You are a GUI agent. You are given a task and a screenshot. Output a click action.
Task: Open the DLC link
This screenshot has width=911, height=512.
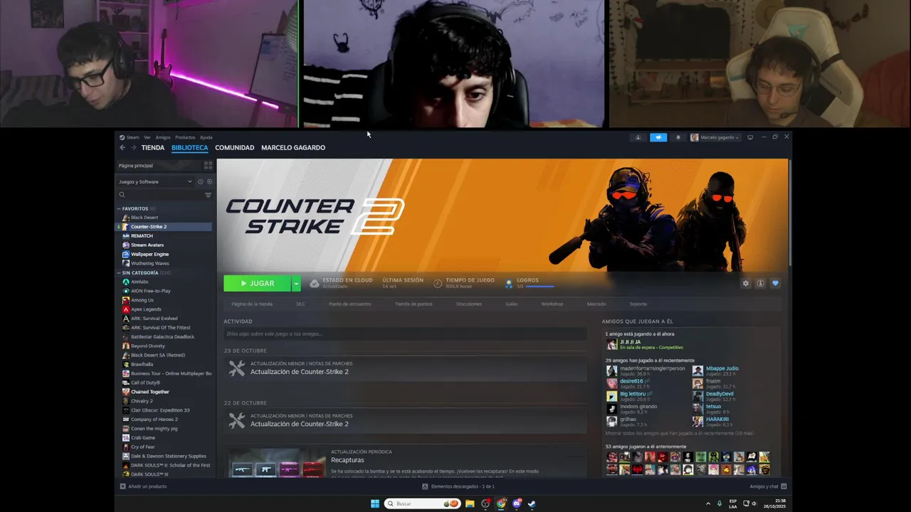click(x=300, y=304)
